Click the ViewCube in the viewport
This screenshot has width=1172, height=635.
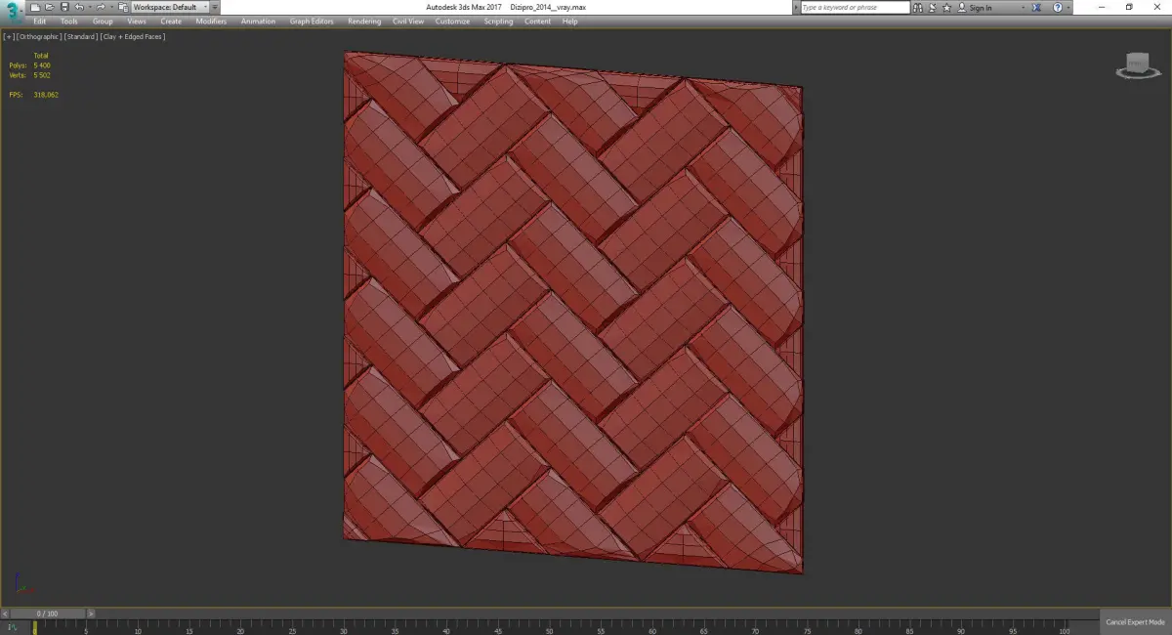click(x=1136, y=65)
